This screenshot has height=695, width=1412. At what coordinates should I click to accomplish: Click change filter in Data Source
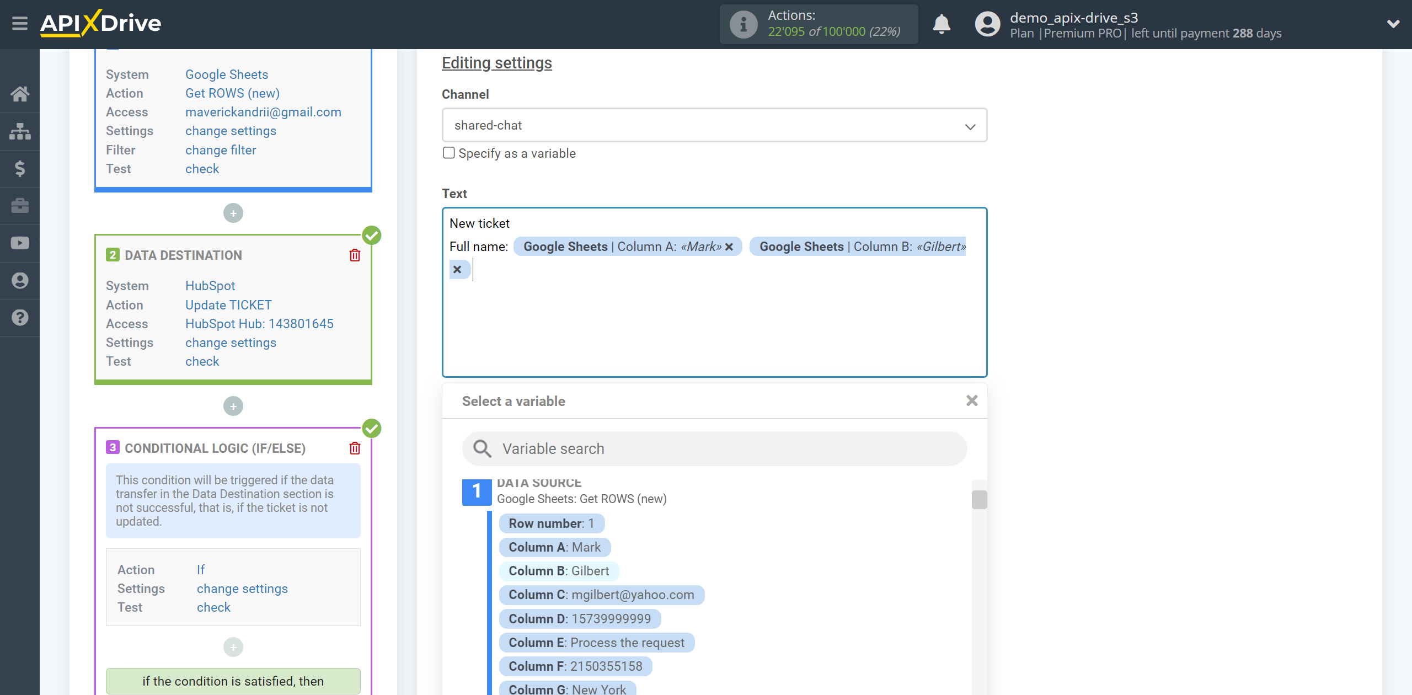[x=221, y=150]
